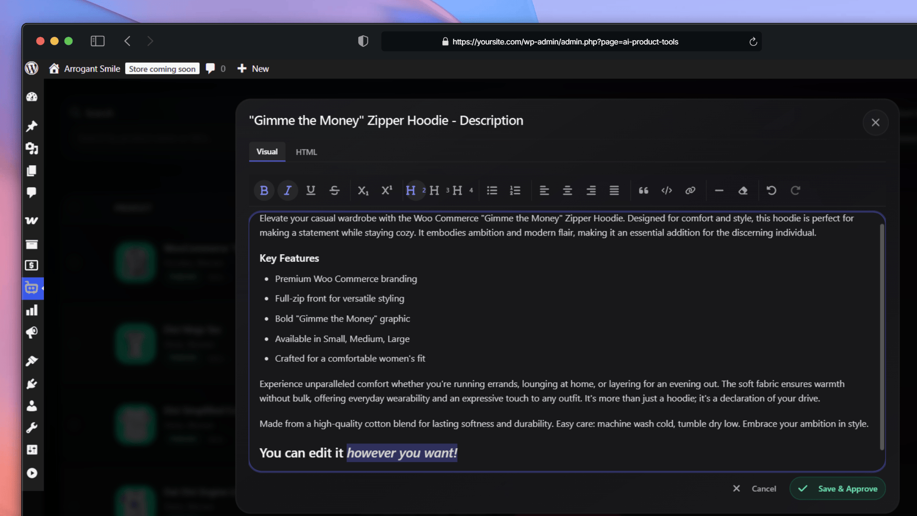Apply strikethrough formatting
The width and height of the screenshot is (917, 516).
(334, 191)
